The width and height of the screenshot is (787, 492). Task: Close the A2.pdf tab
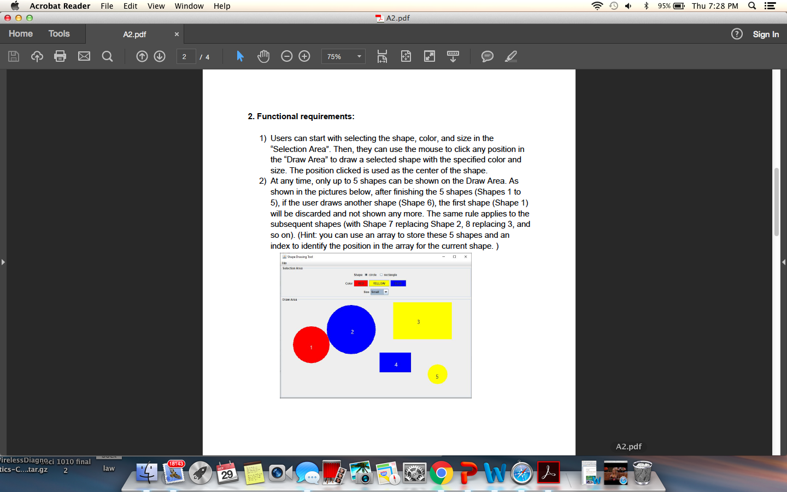point(177,34)
